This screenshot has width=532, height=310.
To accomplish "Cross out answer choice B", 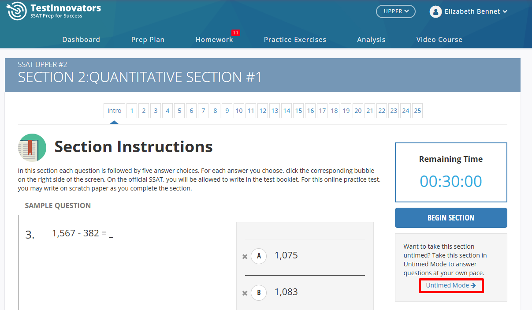I will [x=245, y=293].
